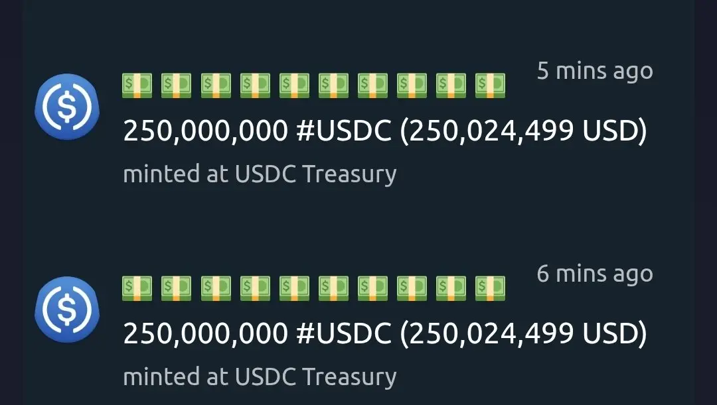Screen dimensions: 717x405
Task: Click (250,024,499 USD) value in top alert
Action: click(x=524, y=131)
